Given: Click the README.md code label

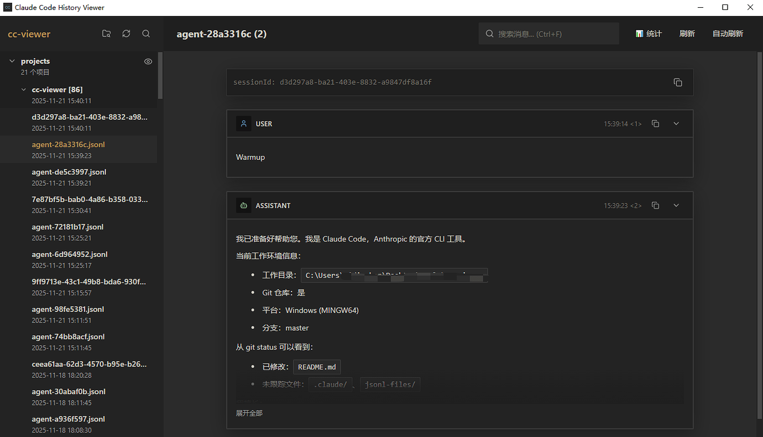Looking at the screenshot, I should pos(317,367).
